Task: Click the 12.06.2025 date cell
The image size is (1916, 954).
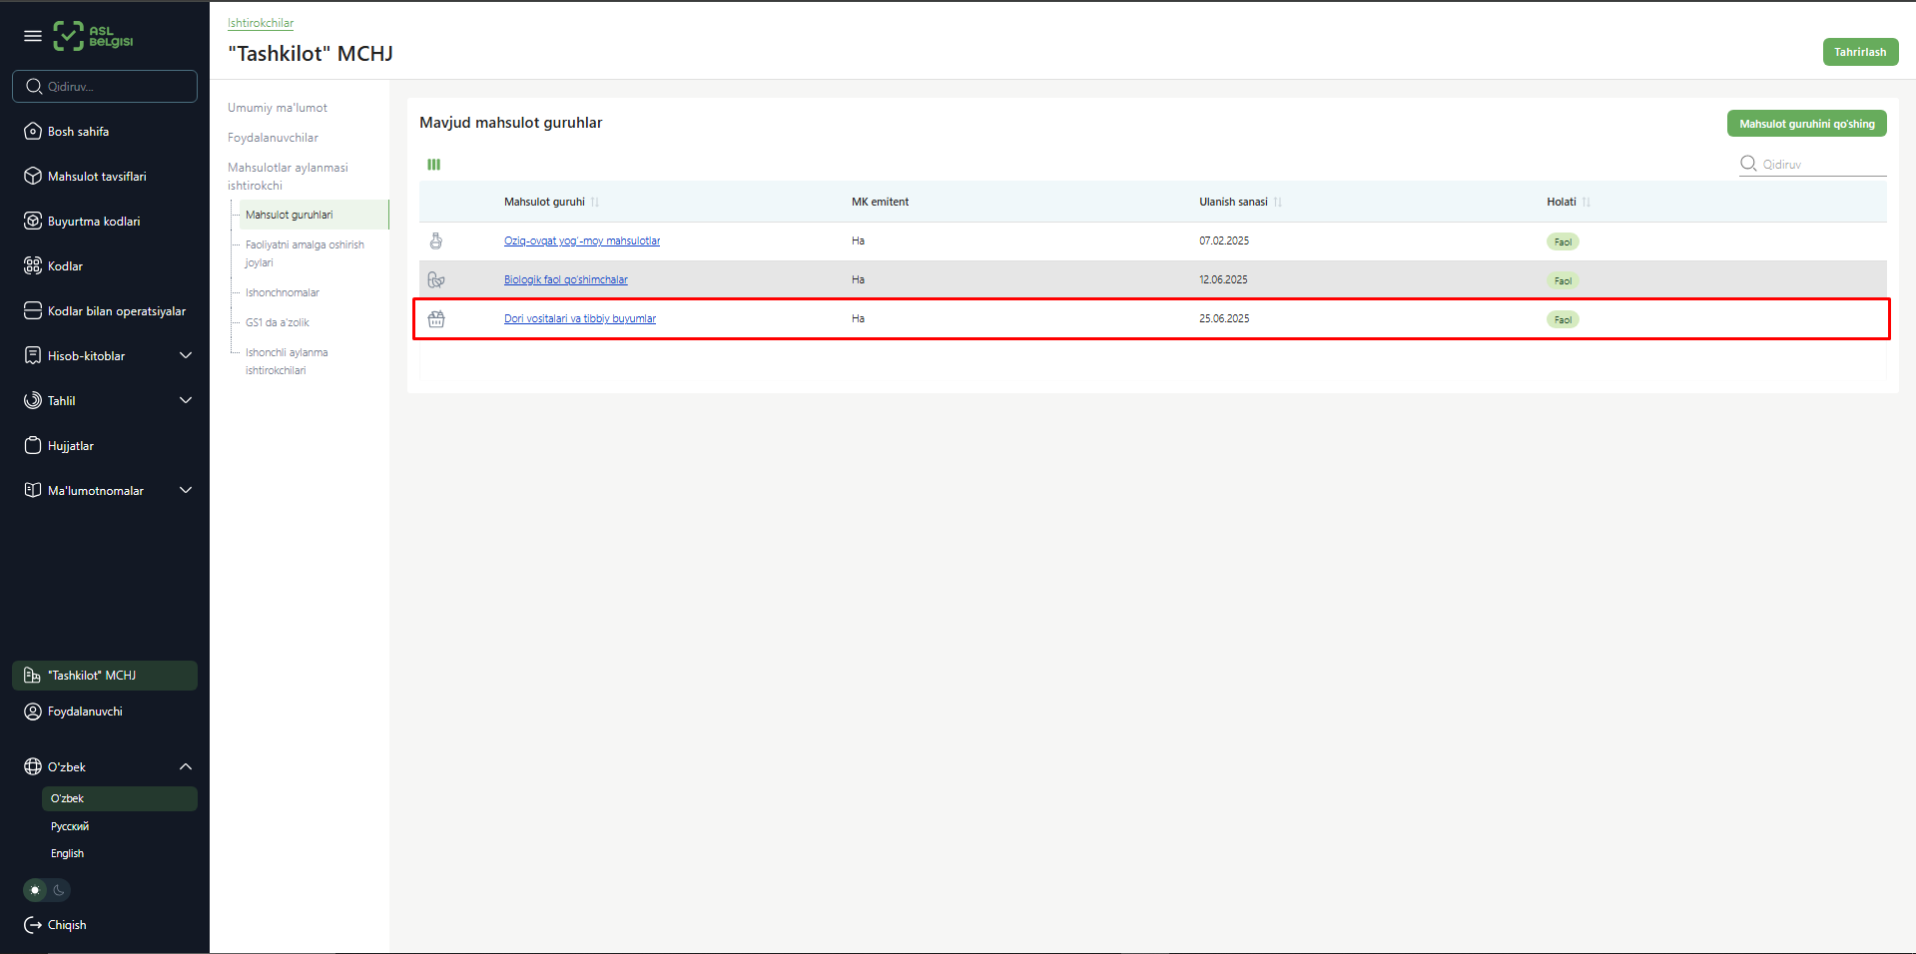Action: [1223, 279]
